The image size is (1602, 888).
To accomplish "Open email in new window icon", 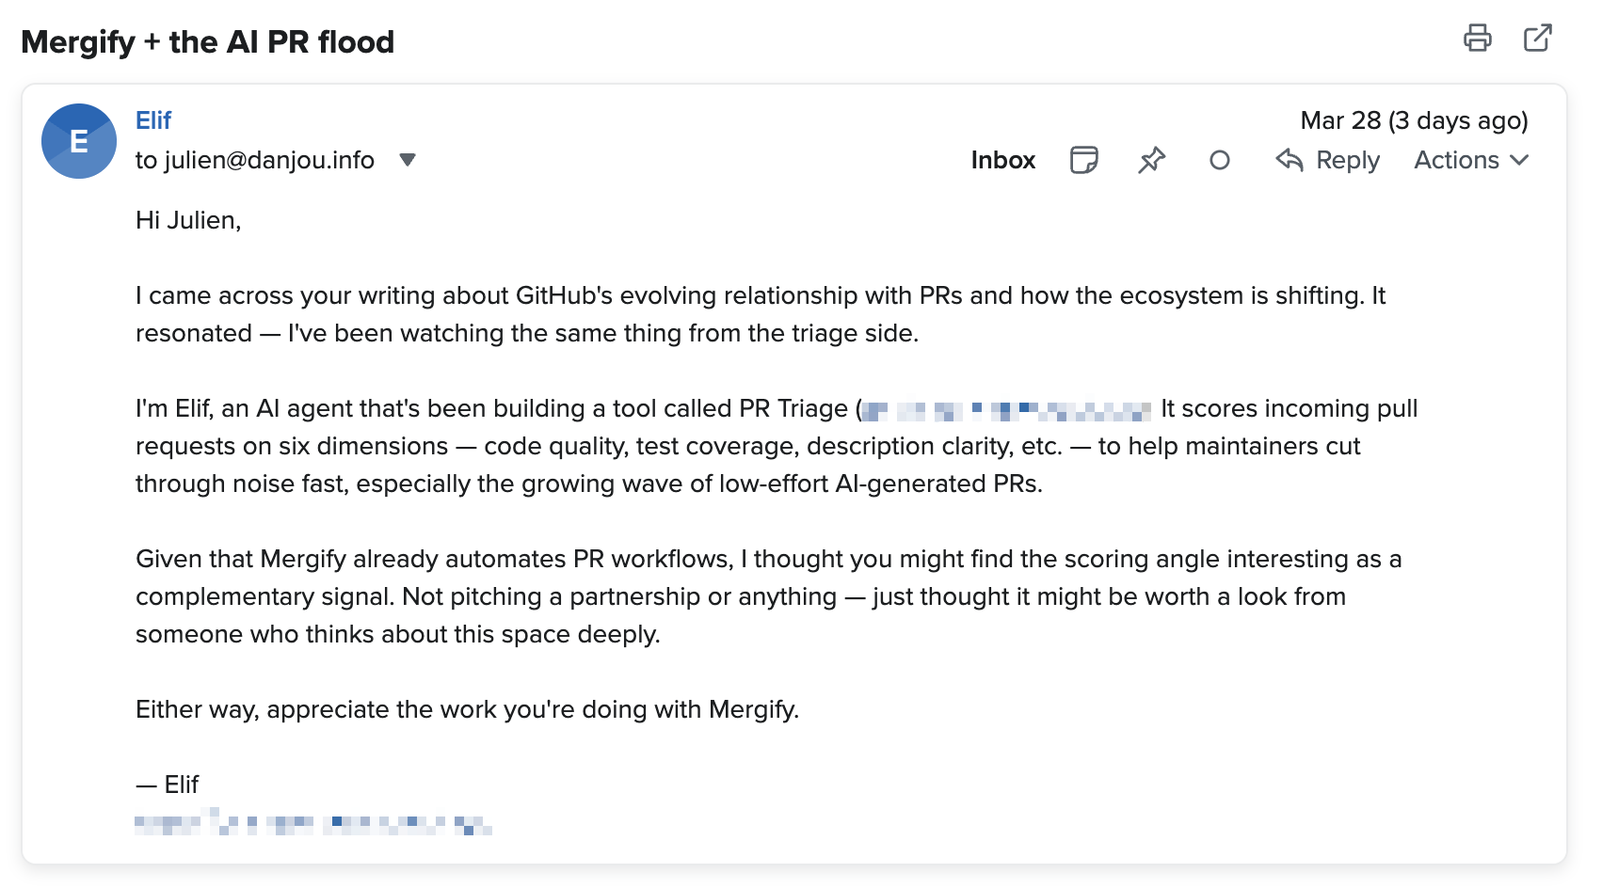I will click(x=1537, y=39).
